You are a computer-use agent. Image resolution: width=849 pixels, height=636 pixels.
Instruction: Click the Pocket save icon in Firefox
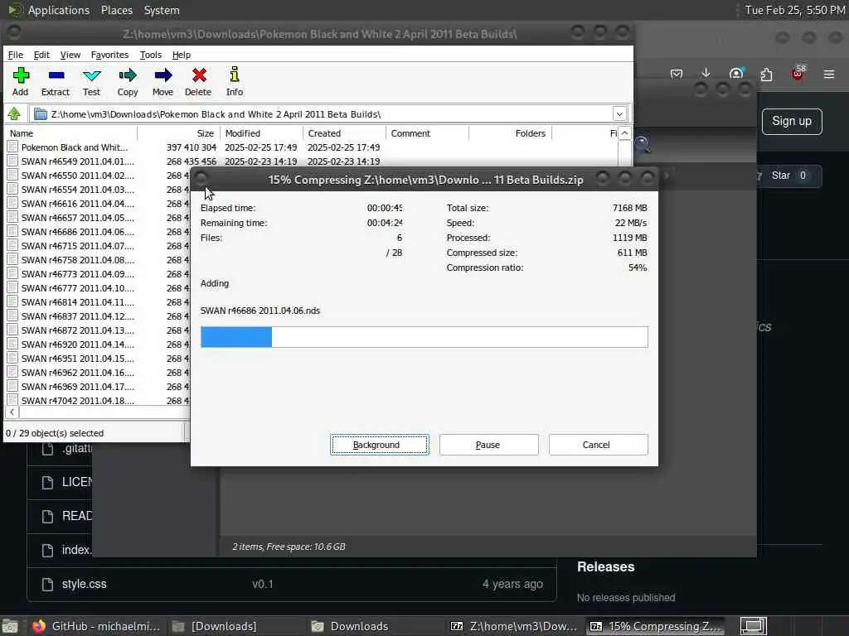coord(676,74)
